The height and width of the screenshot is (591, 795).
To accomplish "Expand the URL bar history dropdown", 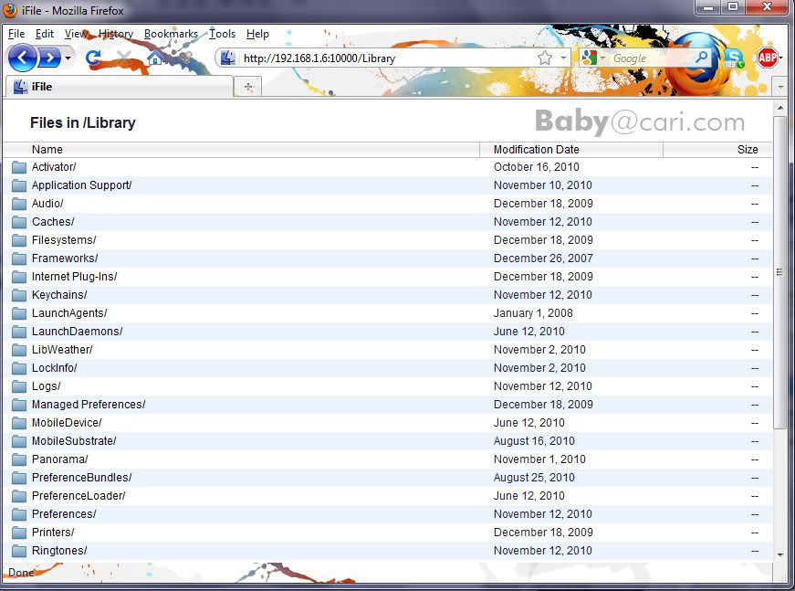I will click(x=563, y=58).
